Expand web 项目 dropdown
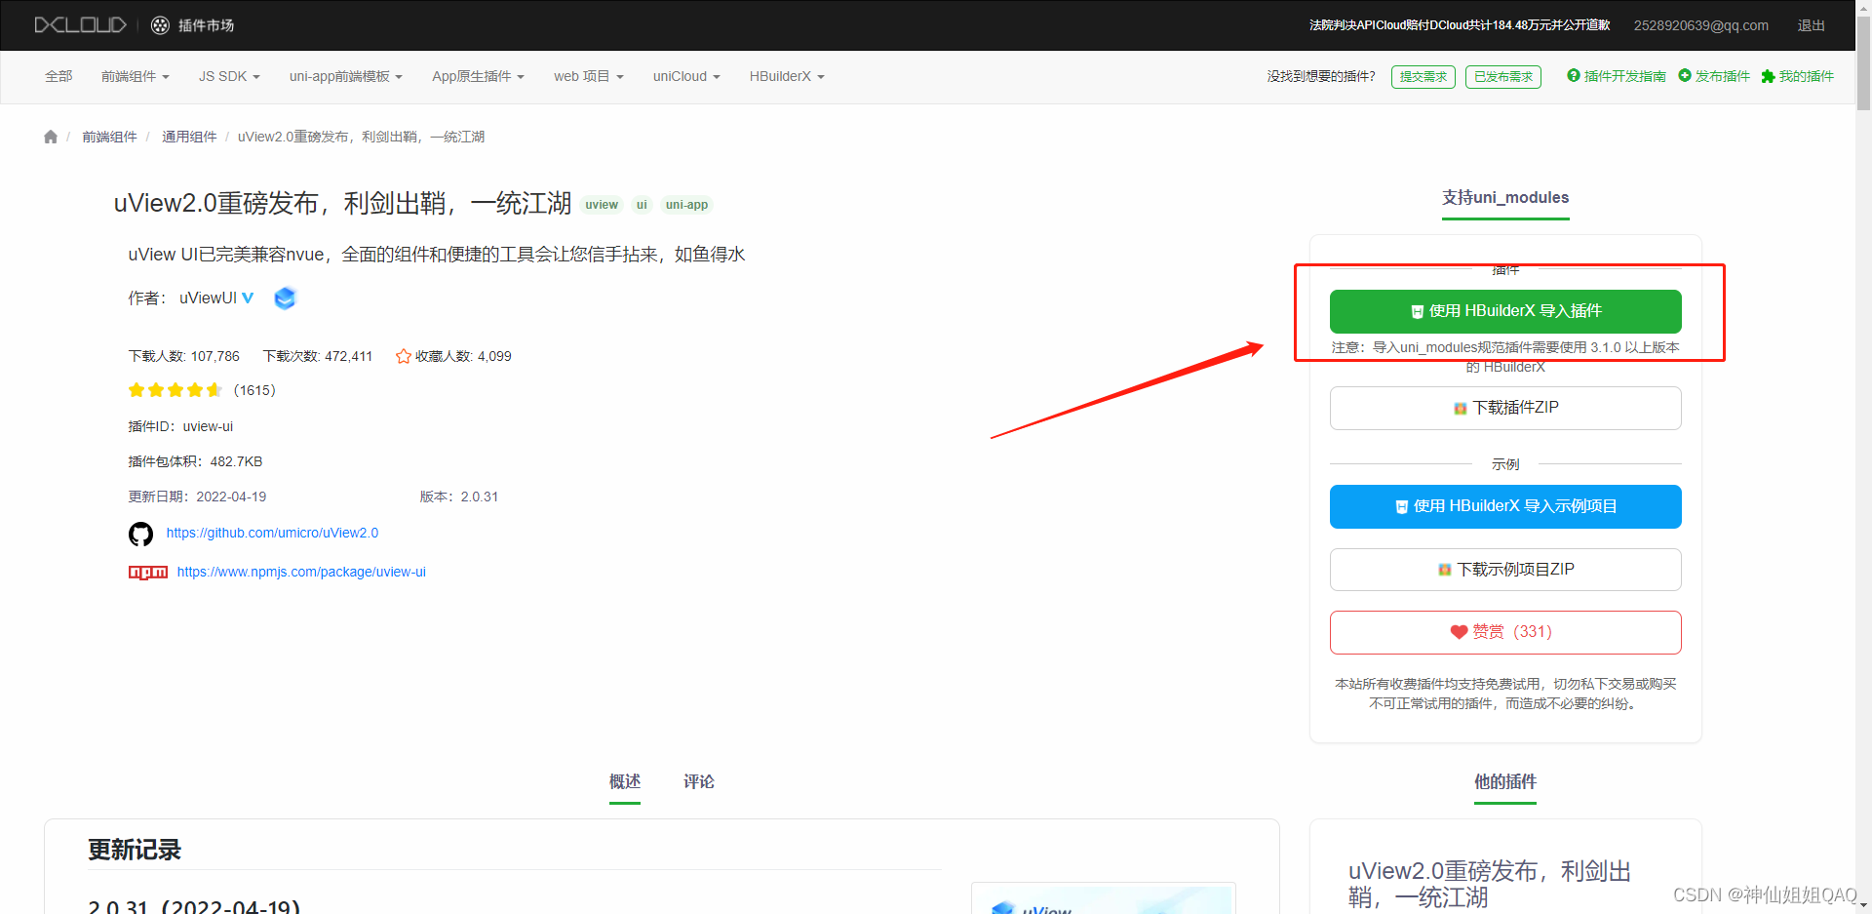This screenshot has height=914, width=1872. 588,76
